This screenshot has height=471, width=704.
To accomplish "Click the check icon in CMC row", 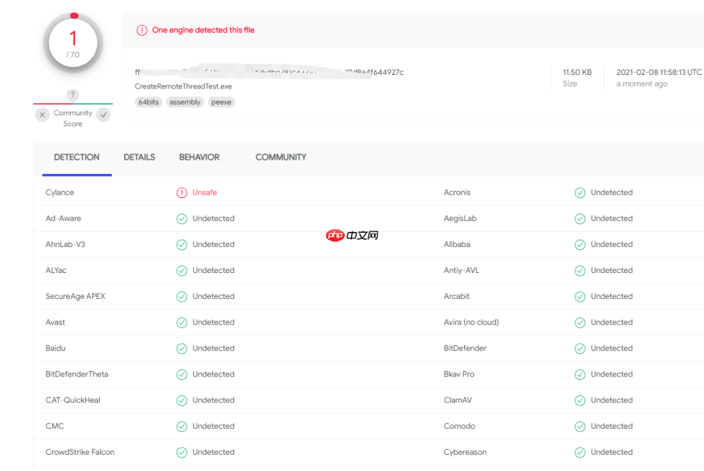I will coord(182,427).
